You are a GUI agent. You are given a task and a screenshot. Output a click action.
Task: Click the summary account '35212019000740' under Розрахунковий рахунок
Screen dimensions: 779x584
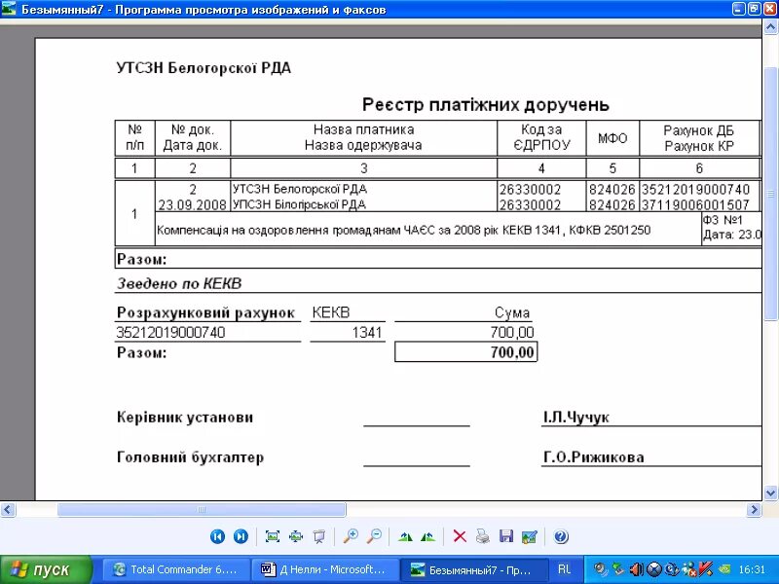click(x=170, y=332)
